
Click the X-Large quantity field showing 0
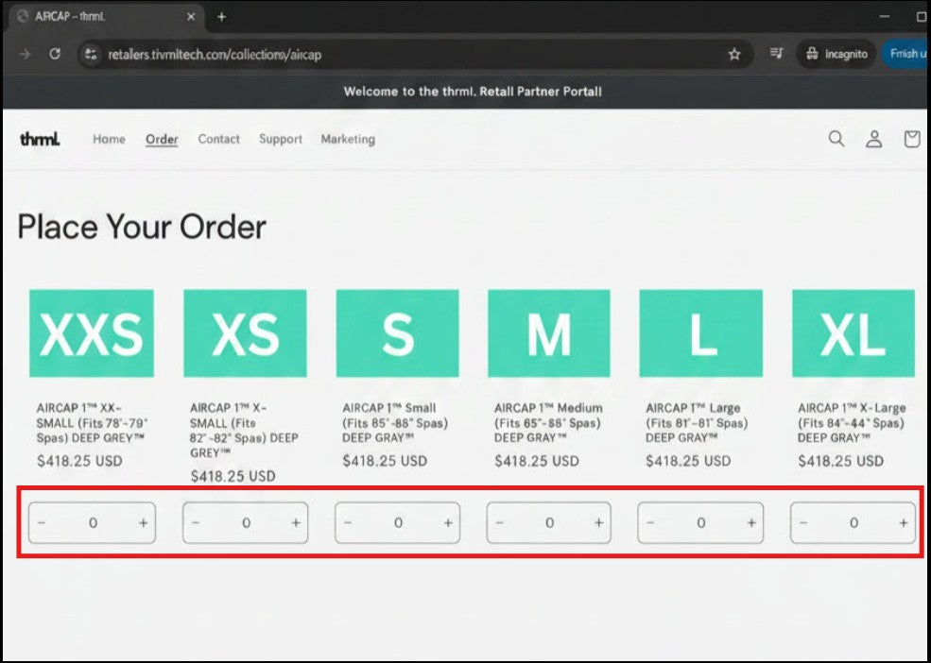click(x=853, y=523)
